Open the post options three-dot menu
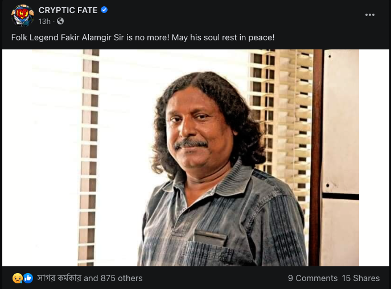The image size is (391, 289). point(370,15)
